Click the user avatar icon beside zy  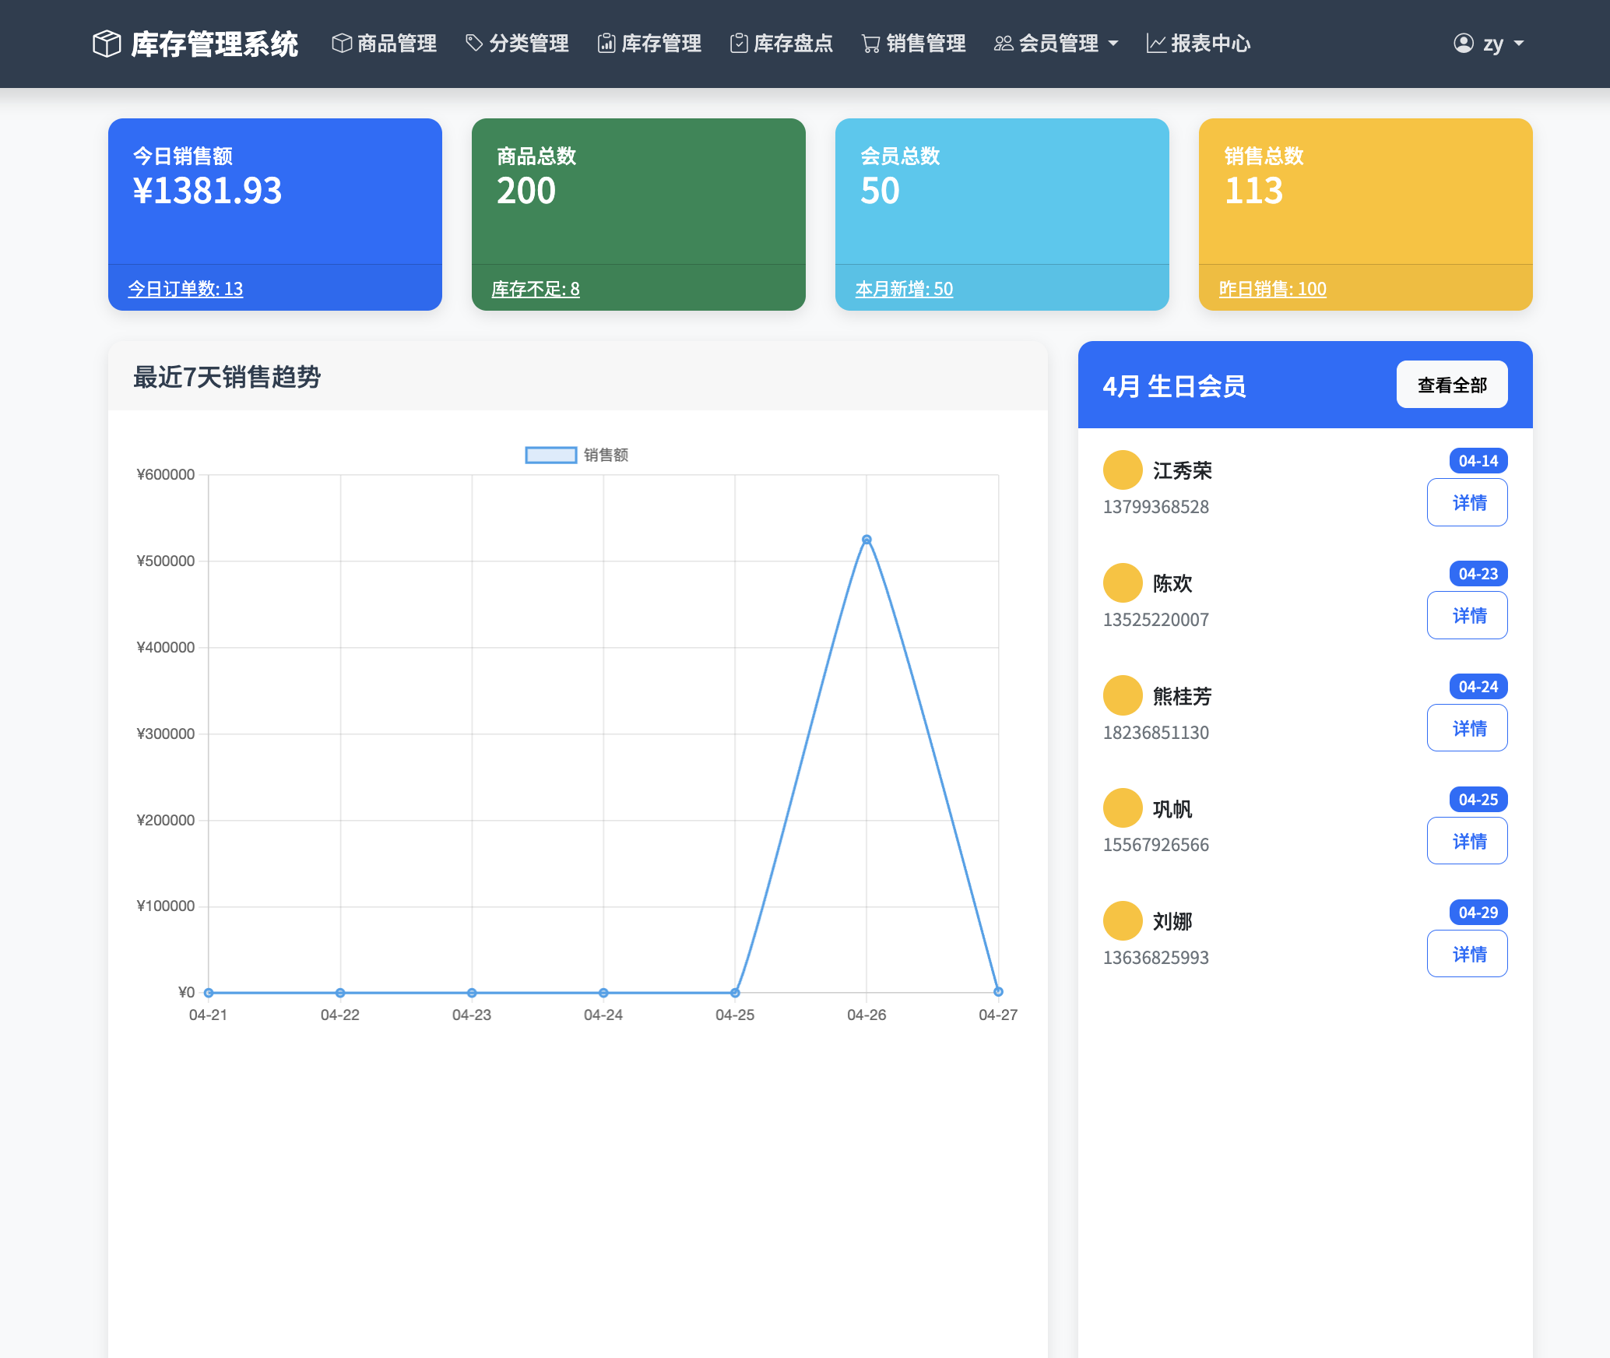1464,44
